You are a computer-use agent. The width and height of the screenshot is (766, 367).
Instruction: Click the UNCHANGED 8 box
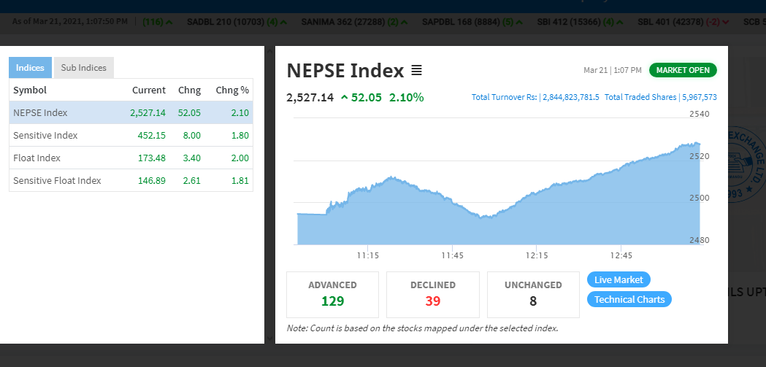click(533, 295)
